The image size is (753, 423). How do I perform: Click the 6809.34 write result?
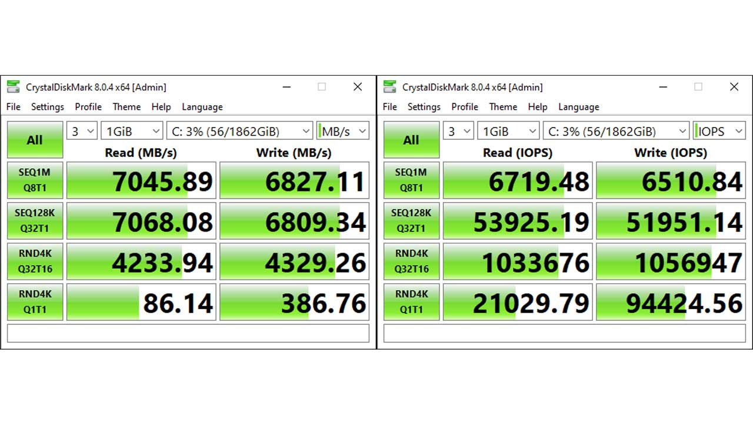click(294, 221)
